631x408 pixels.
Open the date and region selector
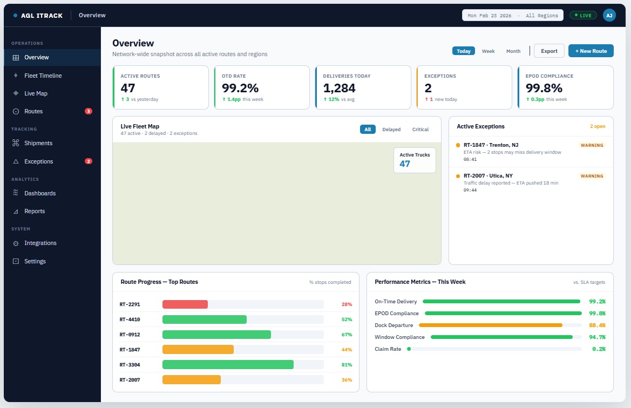point(512,15)
